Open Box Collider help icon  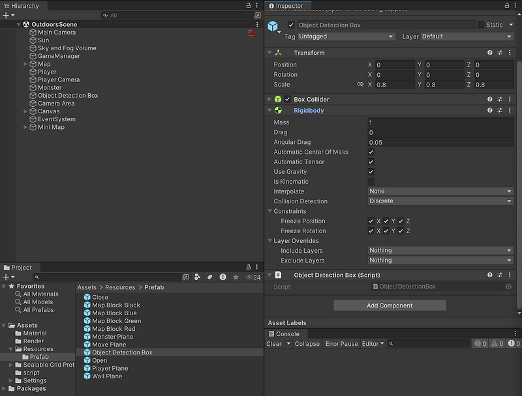click(490, 99)
